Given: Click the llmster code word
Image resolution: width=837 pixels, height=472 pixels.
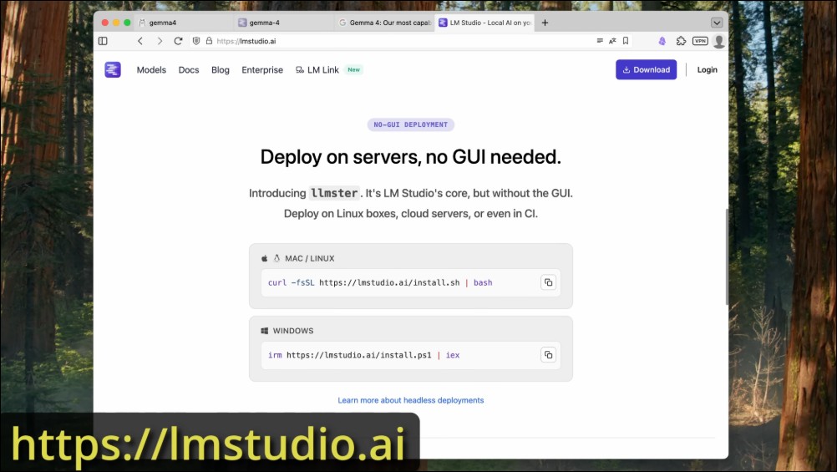Looking at the screenshot, I should pos(334,193).
